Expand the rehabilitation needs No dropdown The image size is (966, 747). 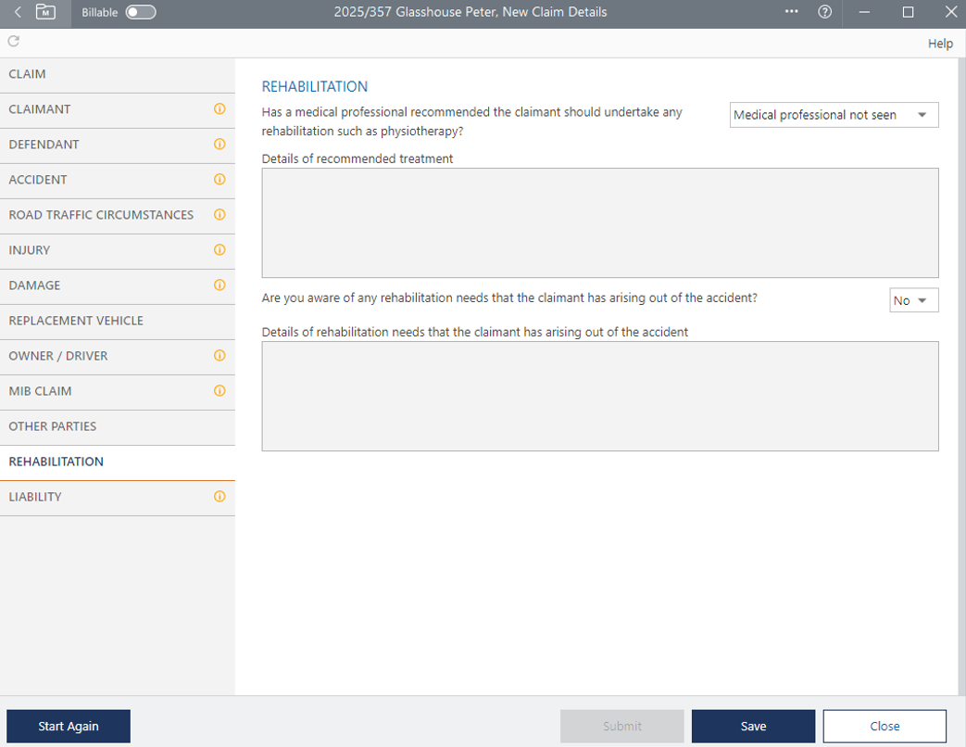pos(913,300)
